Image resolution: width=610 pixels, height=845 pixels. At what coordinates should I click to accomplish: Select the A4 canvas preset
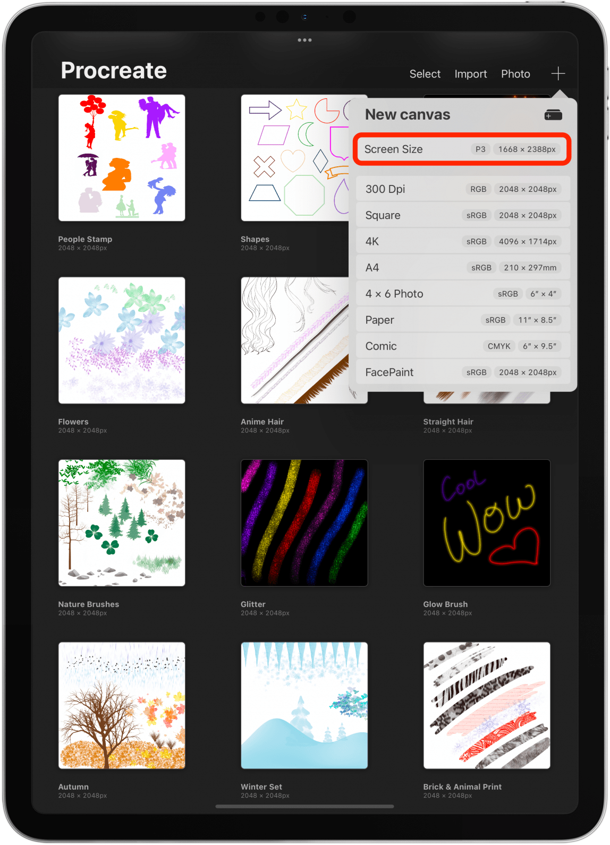tap(462, 267)
